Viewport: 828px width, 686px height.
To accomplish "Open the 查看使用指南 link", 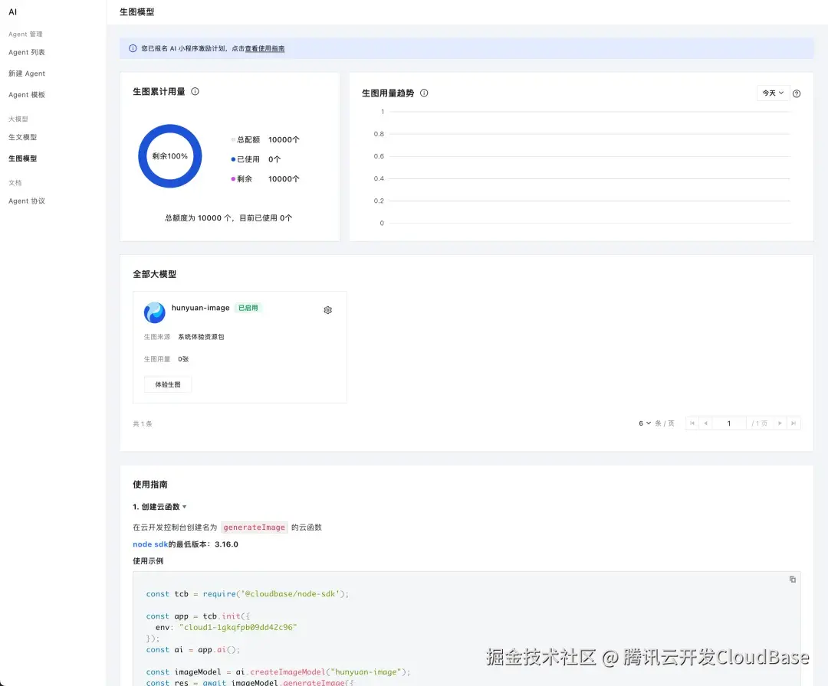I will [264, 48].
